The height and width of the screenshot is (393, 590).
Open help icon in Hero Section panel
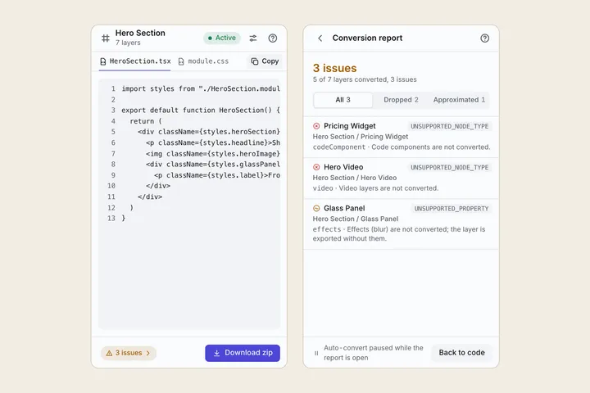tap(273, 38)
